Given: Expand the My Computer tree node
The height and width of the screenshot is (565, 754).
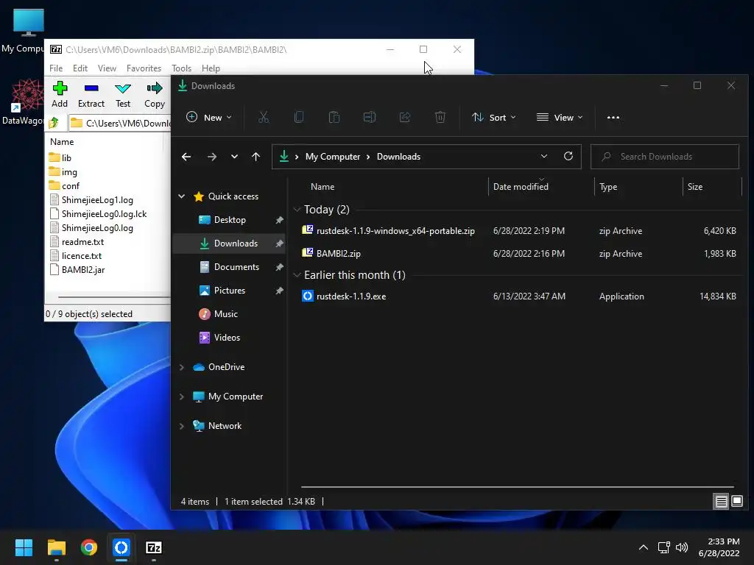Looking at the screenshot, I should click(182, 397).
